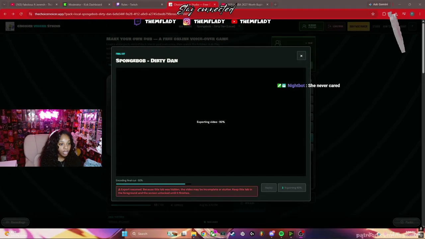Open Logitech G HUB from the taskbar
The height and width of the screenshot is (239, 425).
pyautogui.click(x=252, y=234)
